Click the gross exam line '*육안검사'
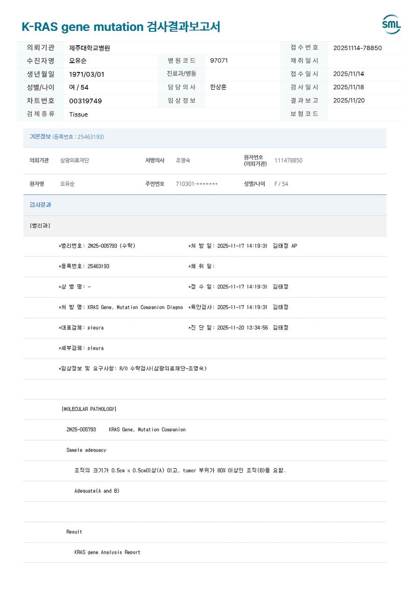Screen dimensions: 420x594 tap(238, 308)
